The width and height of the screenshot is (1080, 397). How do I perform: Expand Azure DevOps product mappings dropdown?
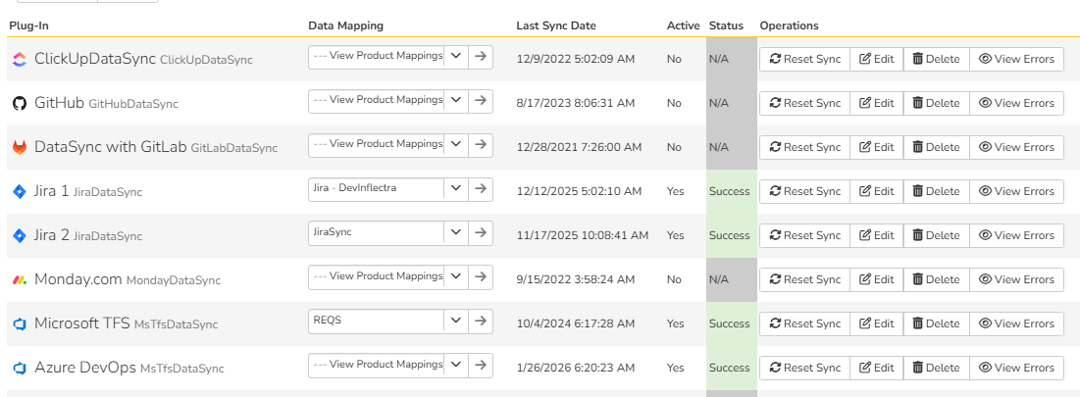[x=455, y=368]
